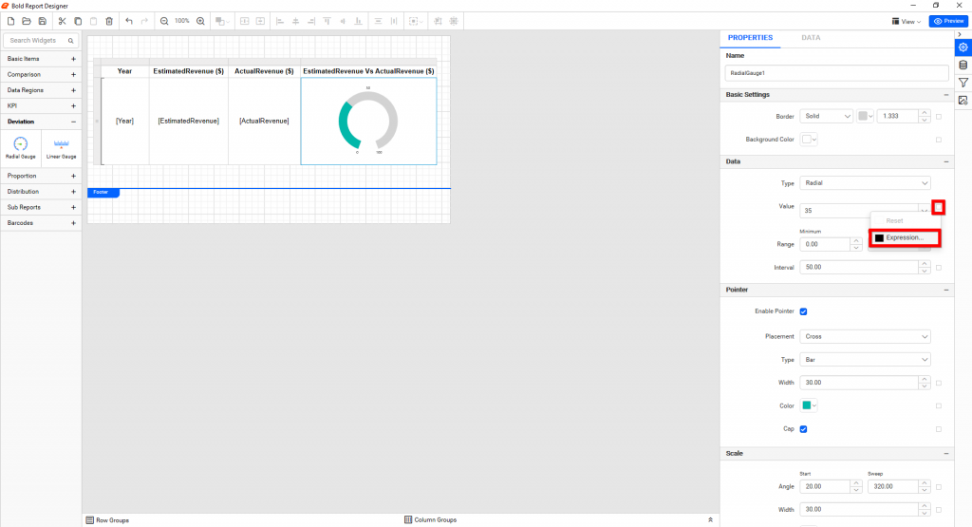Click the Search Widgets input box

coord(41,41)
